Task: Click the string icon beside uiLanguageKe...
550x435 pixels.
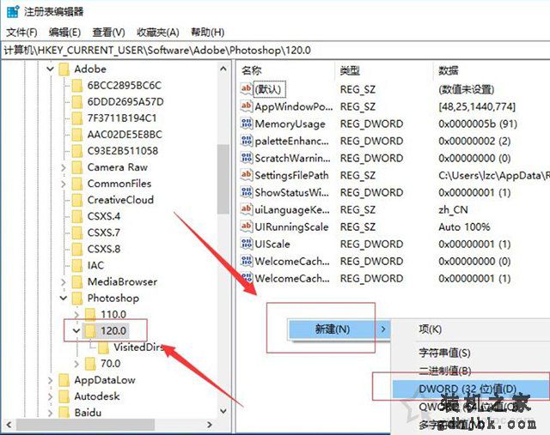Action: pos(247,208)
